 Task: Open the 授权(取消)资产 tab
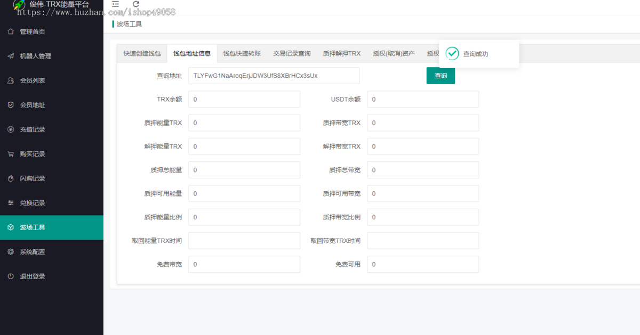[x=394, y=54]
